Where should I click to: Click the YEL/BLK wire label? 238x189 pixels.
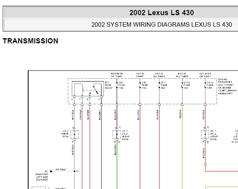(x=180, y=114)
